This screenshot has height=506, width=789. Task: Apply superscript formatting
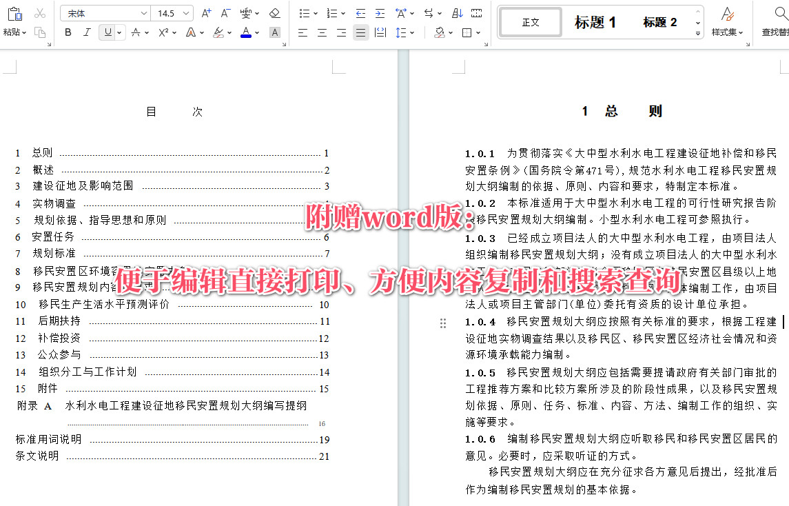(163, 32)
